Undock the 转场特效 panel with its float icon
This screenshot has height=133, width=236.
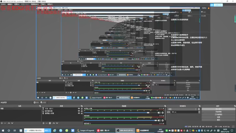pos(200,106)
